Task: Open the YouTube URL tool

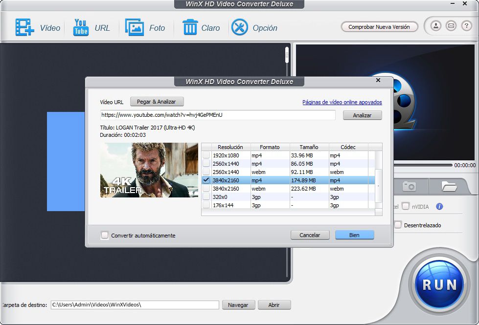Action: tap(81, 27)
